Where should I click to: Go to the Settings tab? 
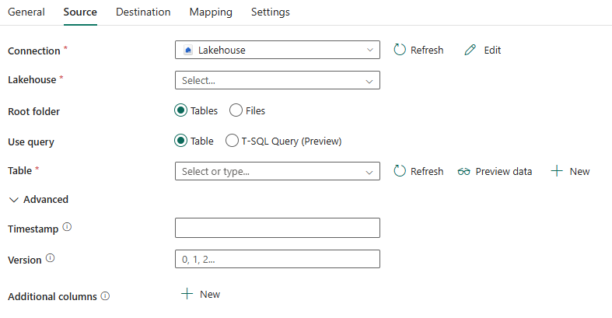[x=271, y=12]
